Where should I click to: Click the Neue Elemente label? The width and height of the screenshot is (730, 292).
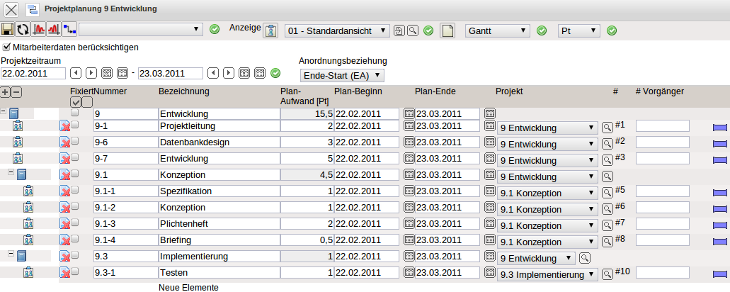(188, 287)
